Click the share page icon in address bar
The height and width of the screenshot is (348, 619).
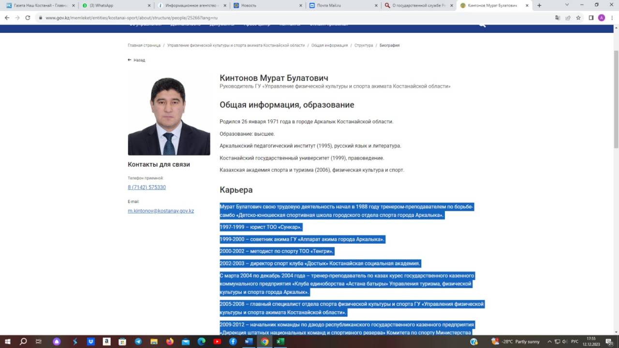click(568, 18)
